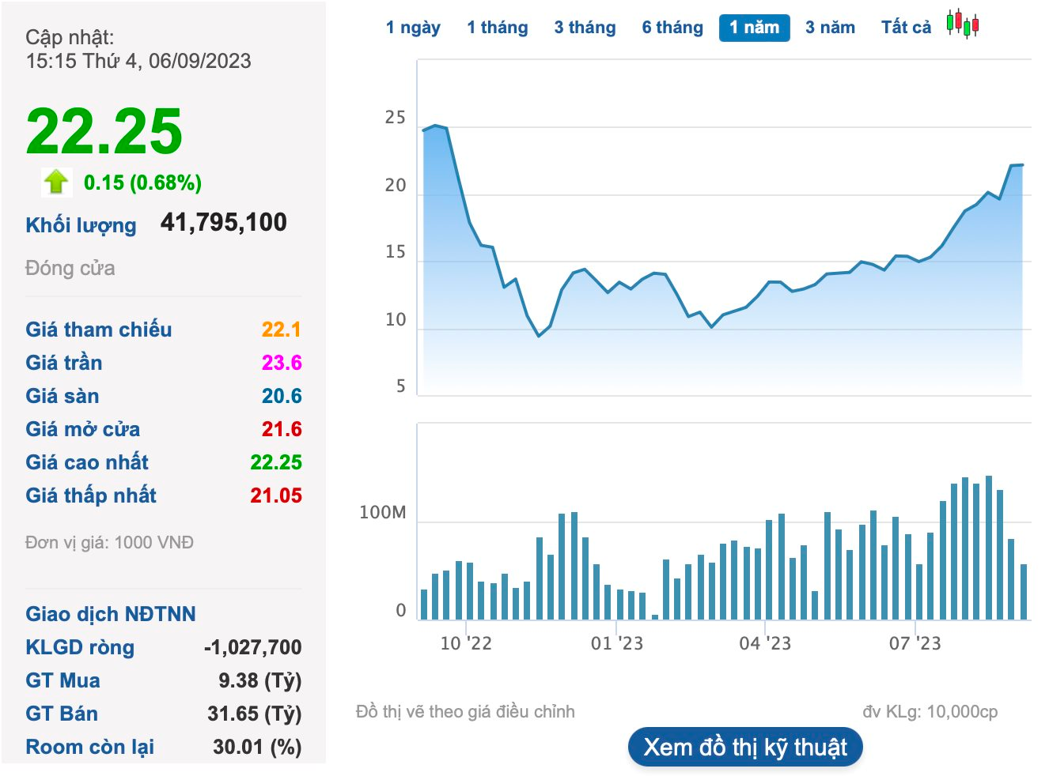1049x776 pixels.
Task: Click the price line peak near 25
Action: pyautogui.click(x=435, y=126)
